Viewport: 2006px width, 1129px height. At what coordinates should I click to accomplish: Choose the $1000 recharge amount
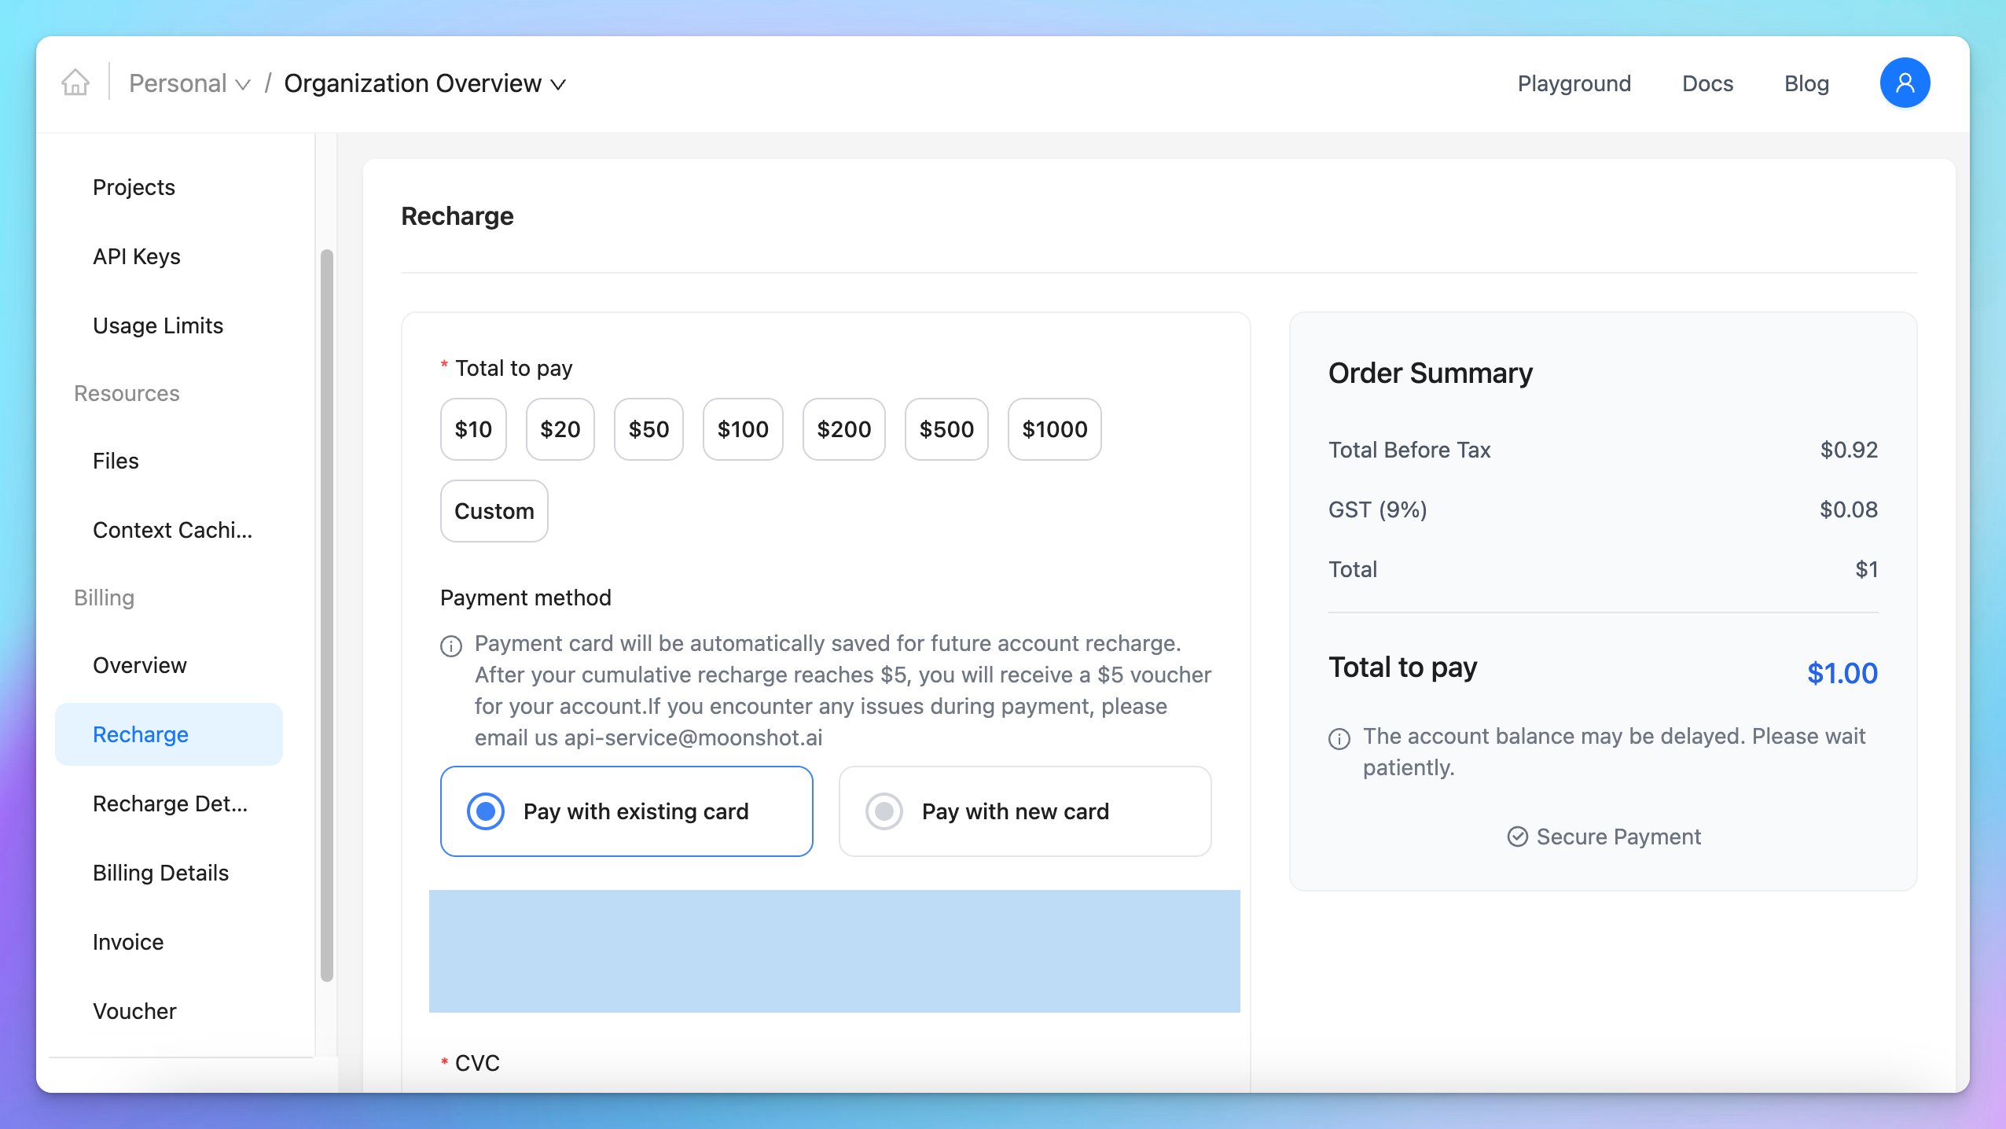[x=1054, y=429]
